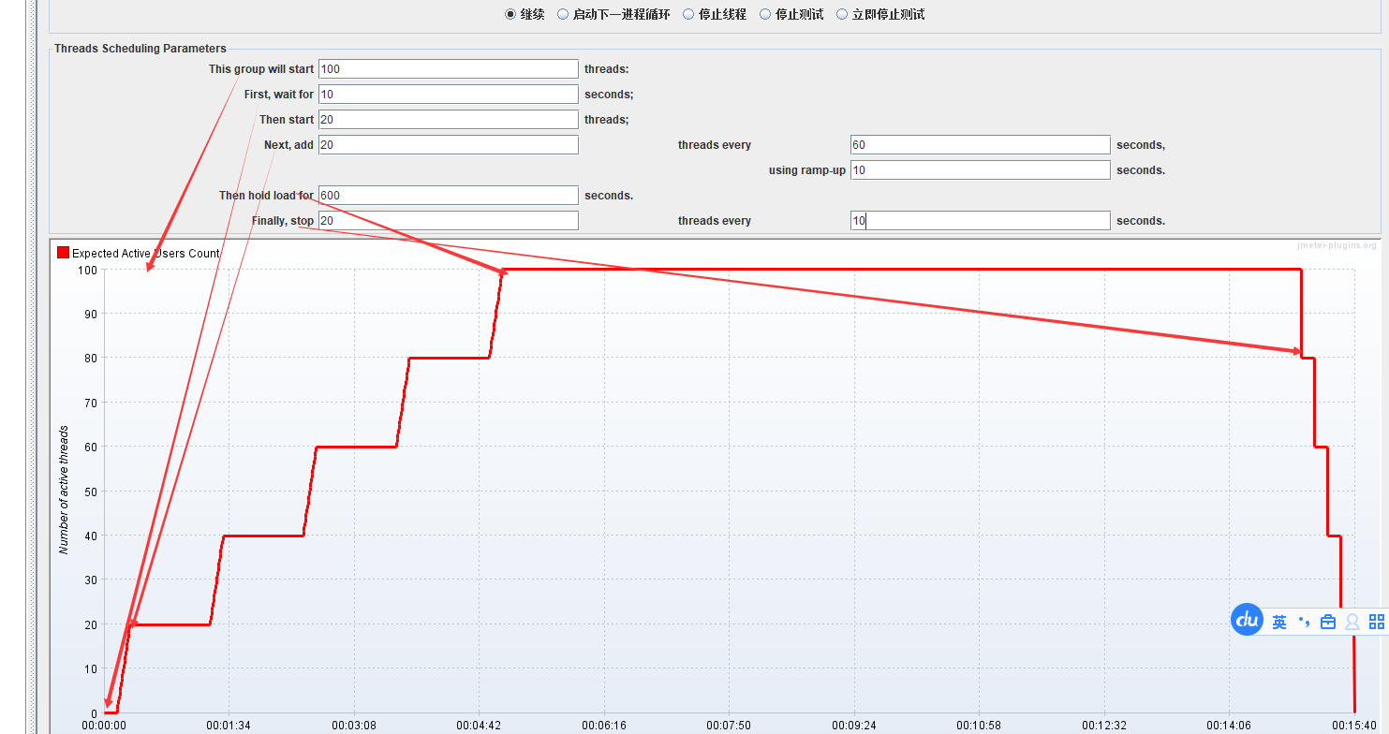This screenshot has height=734, width=1389.
Task: Select the 继续 radio button
Action: click(510, 15)
